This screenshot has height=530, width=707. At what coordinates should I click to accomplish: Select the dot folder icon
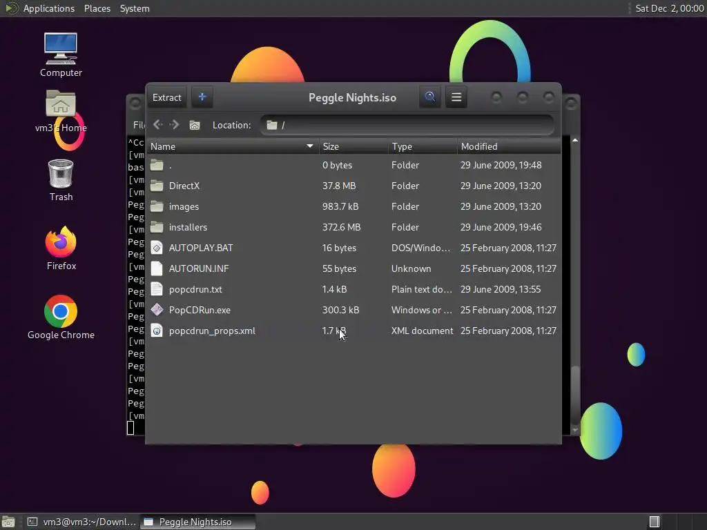tap(157, 165)
